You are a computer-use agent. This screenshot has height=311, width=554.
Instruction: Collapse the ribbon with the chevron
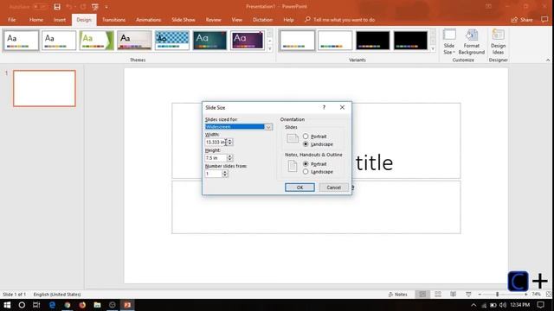tap(548, 60)
